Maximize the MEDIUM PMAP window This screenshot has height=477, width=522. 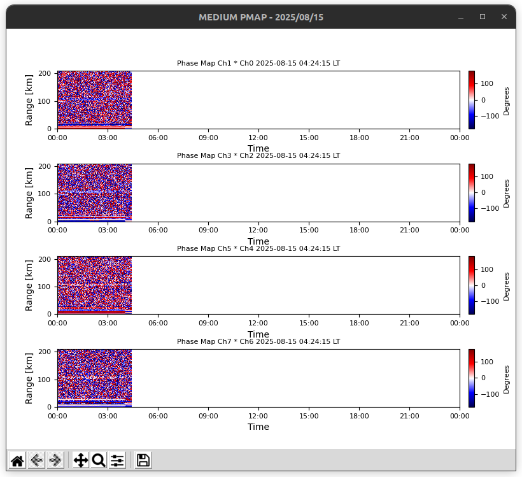(x=483, y=17)
